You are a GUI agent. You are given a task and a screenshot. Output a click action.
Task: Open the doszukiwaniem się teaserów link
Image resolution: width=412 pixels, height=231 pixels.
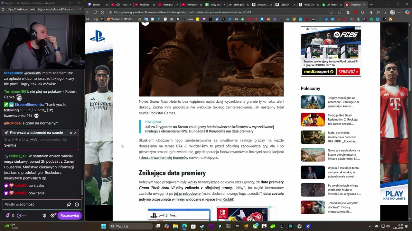(164, 158)
